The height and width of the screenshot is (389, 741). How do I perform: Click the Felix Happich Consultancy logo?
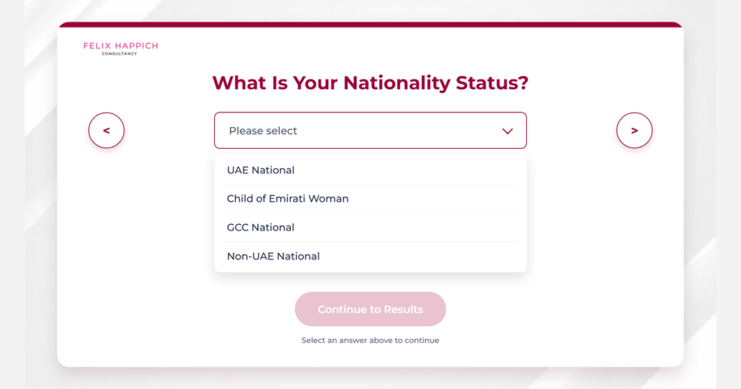click(121, 48)
